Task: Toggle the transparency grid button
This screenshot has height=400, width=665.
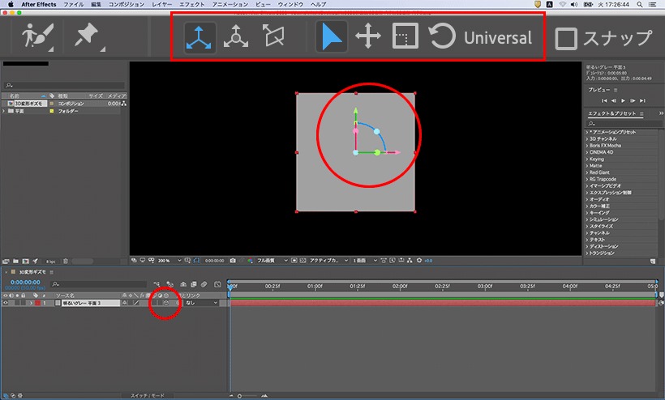Action: tap(302, 261)
